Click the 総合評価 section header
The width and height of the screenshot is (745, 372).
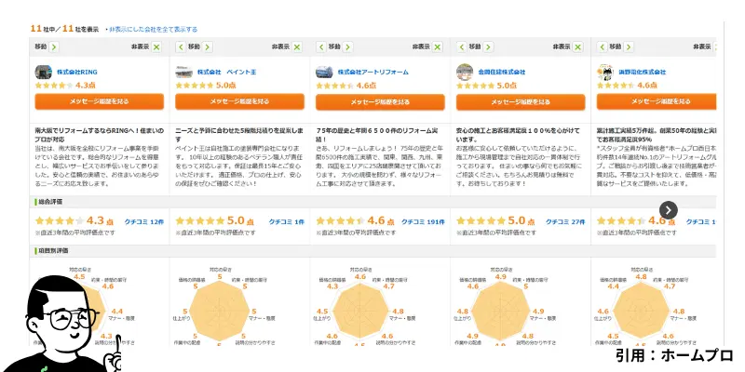pyautogui.click(x=48, y=202)
